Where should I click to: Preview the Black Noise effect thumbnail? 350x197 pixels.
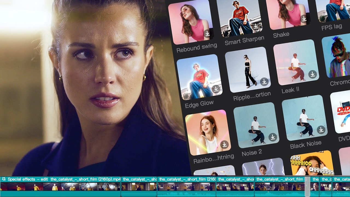pos(305,118)
